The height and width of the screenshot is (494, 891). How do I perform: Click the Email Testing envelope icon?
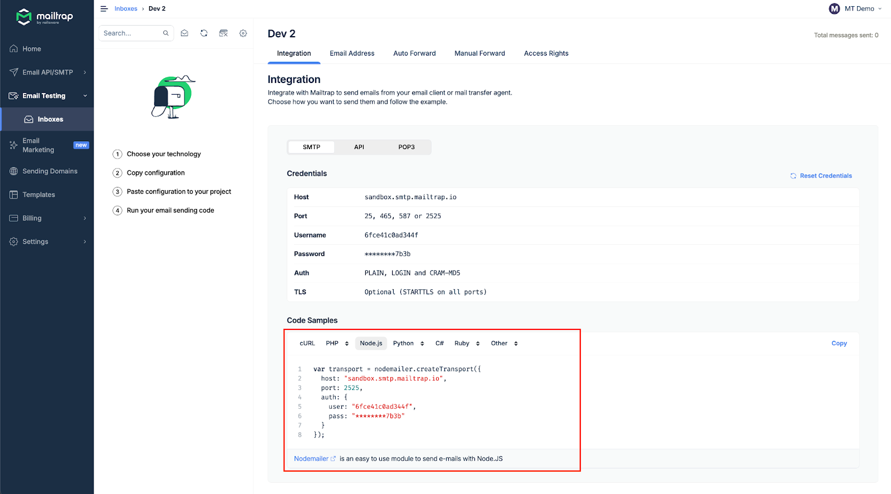click(x=14, y=96)
